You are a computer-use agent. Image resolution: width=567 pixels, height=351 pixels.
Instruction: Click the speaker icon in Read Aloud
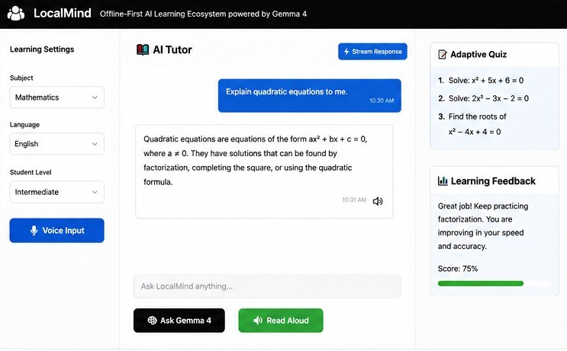coord(258,321)
